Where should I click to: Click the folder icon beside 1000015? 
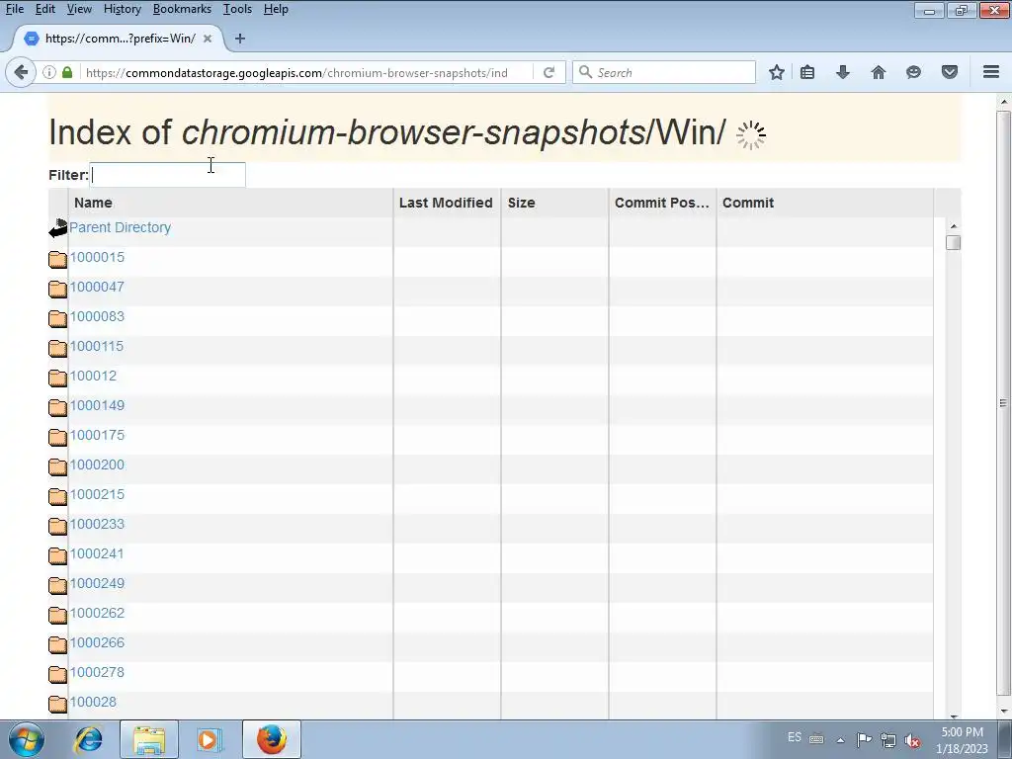point(58,260)
